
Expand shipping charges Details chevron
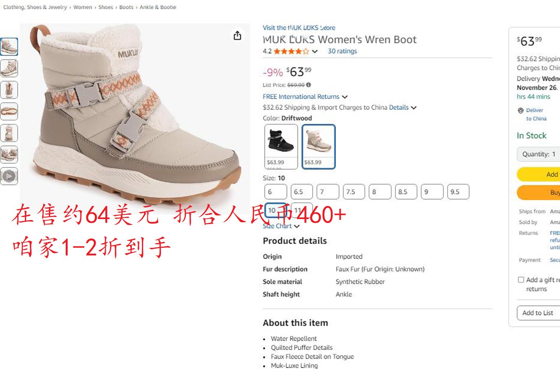click(x=413, y=108)
